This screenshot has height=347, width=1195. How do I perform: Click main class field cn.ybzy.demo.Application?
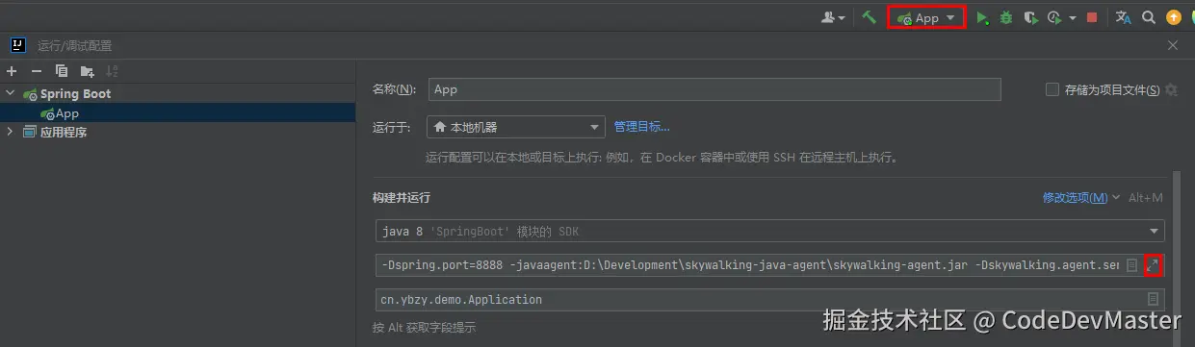tap(769, 299)
